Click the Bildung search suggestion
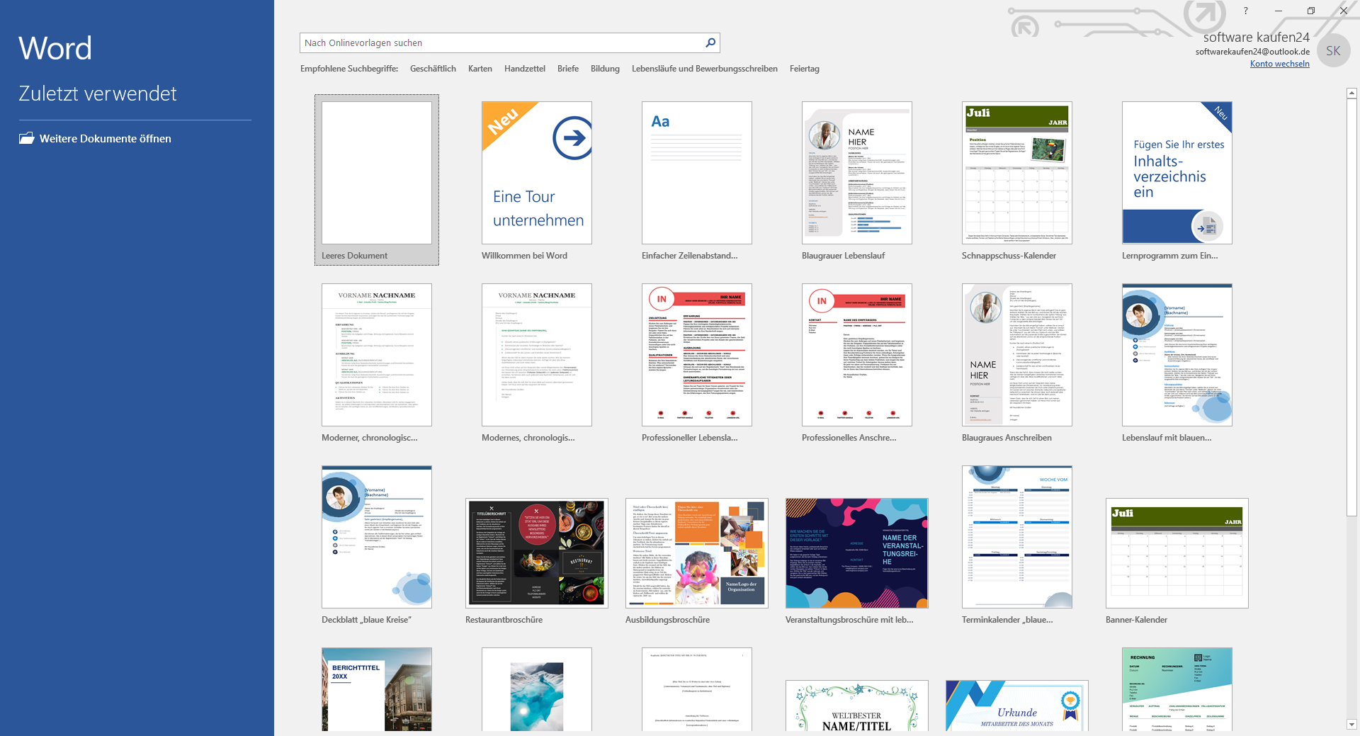 point(605,69)
